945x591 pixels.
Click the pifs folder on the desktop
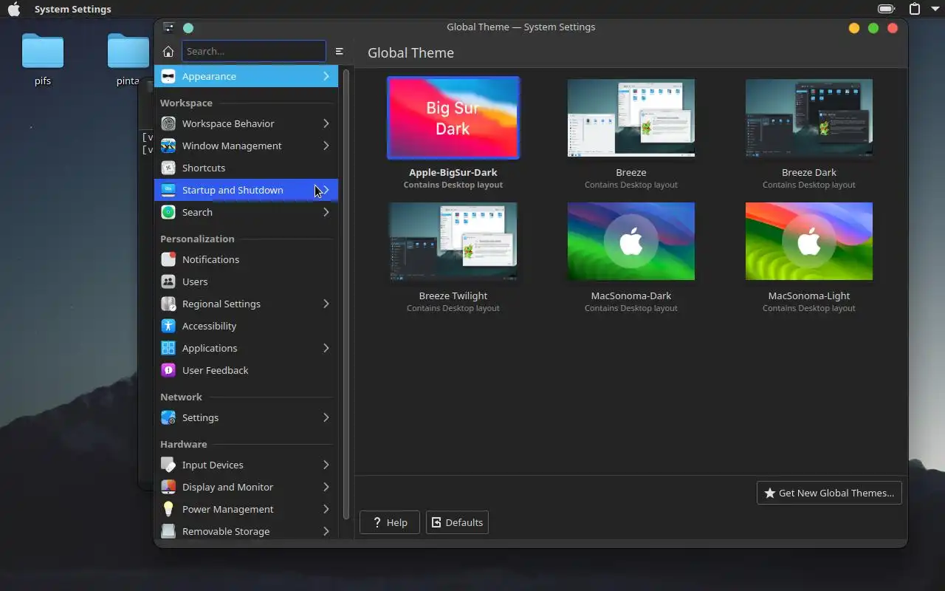pos(43,60)
